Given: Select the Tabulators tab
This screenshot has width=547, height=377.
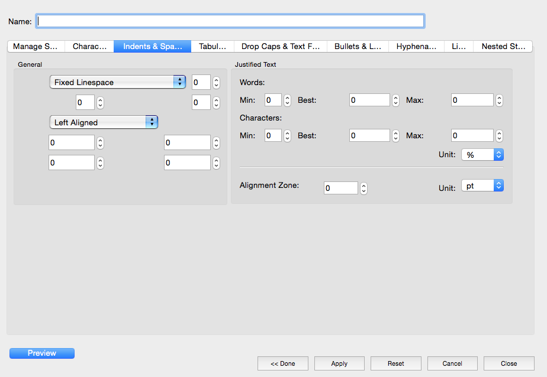Looking at the screenshot, I should coord(213,47).
